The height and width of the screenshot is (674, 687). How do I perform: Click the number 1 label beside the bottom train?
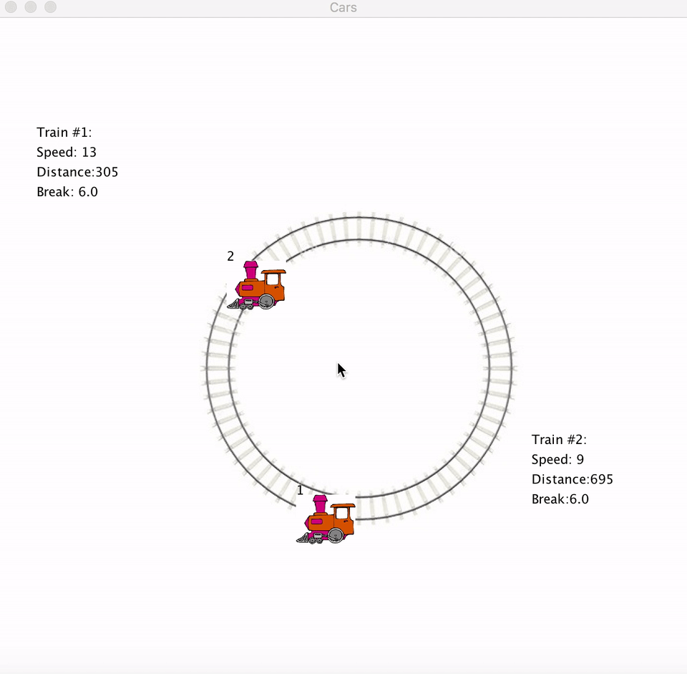pos(300,491)
